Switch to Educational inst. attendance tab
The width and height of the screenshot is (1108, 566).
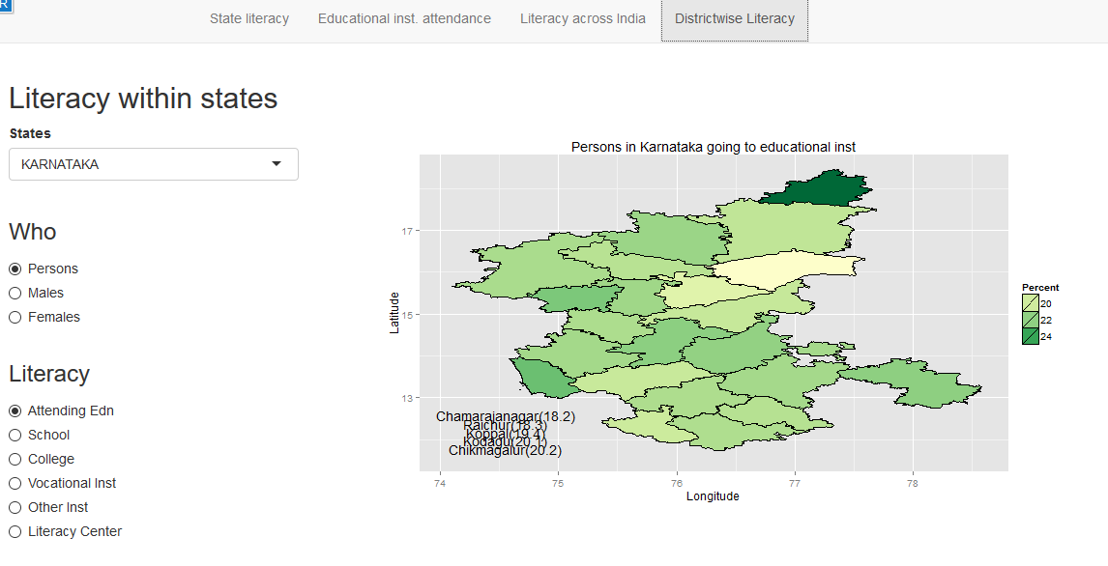[404, 18]
